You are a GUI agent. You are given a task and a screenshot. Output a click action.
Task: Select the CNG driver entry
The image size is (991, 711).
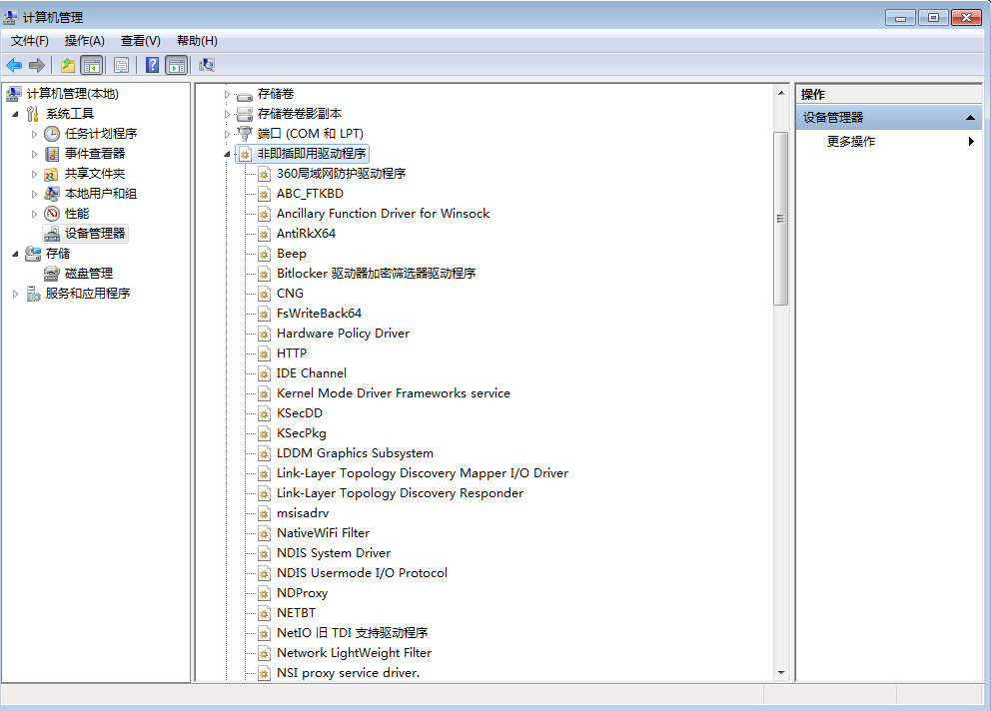click(x=290, y=294)
